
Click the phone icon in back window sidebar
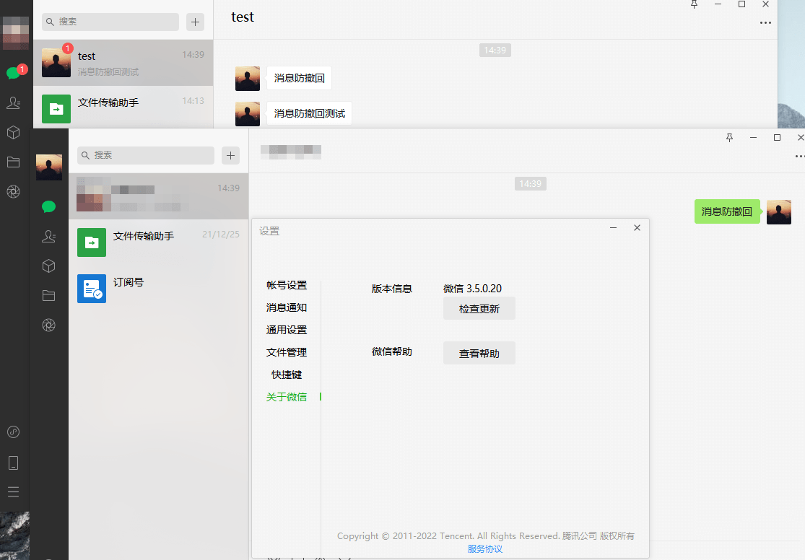13,463
